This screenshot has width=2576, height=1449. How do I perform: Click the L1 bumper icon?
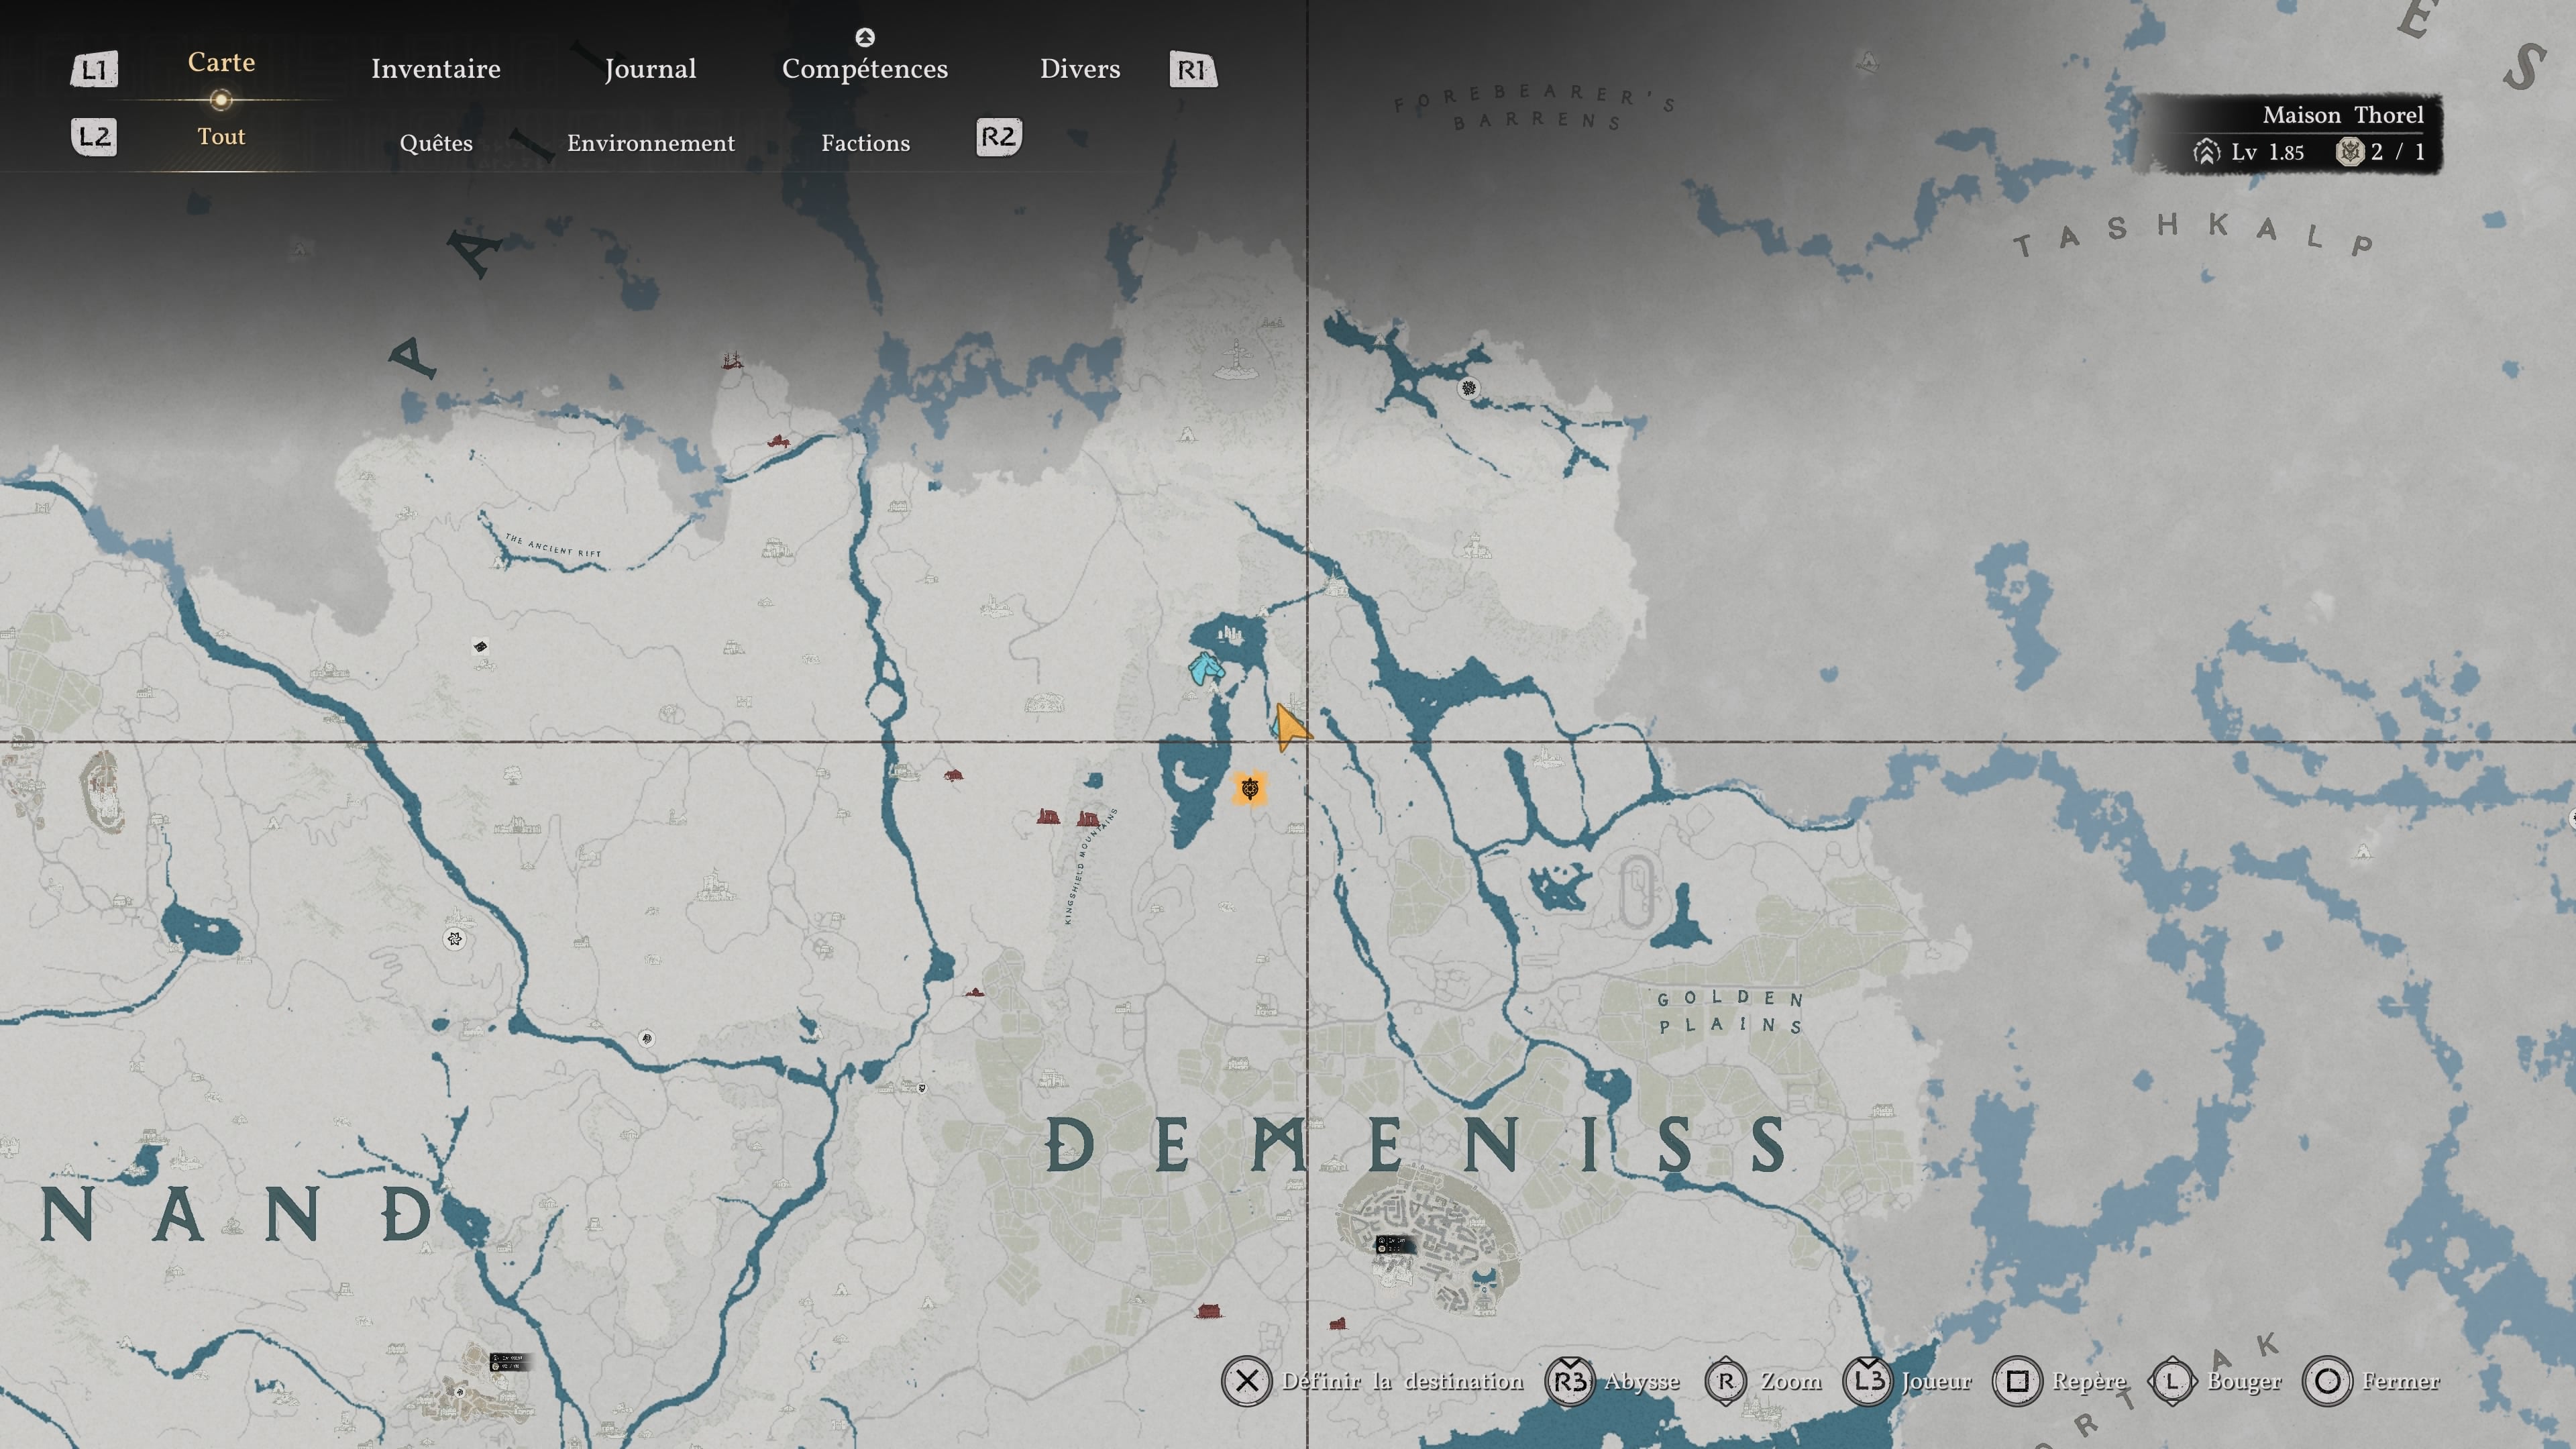pyautogui.click(x=94, y=70)
